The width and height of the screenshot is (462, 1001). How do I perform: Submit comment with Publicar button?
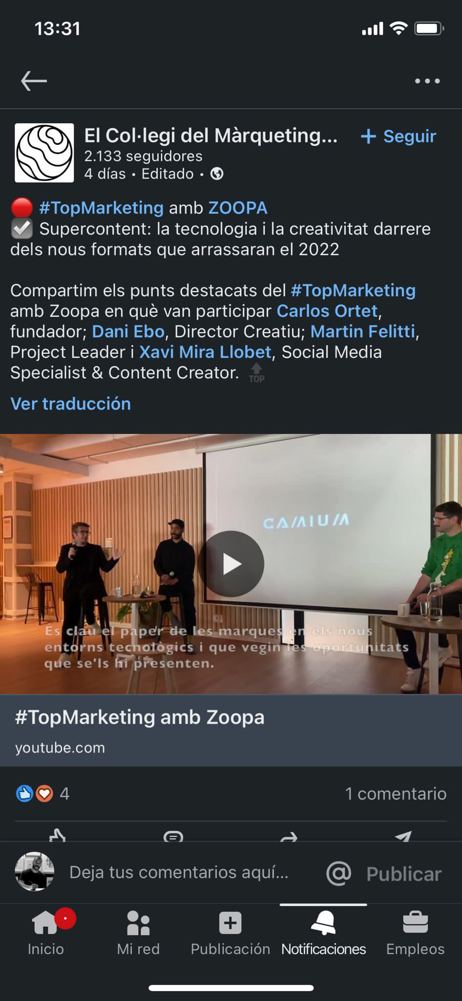(404, 874)
